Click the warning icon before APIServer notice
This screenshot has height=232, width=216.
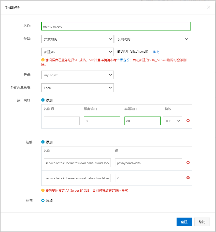[43, 190]
